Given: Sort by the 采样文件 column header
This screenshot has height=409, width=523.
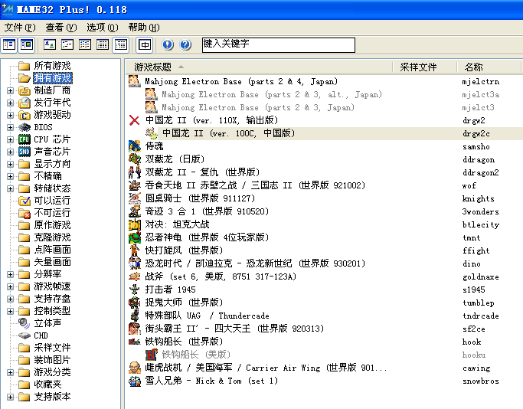Looking at the screenshot, I should 425,67.
